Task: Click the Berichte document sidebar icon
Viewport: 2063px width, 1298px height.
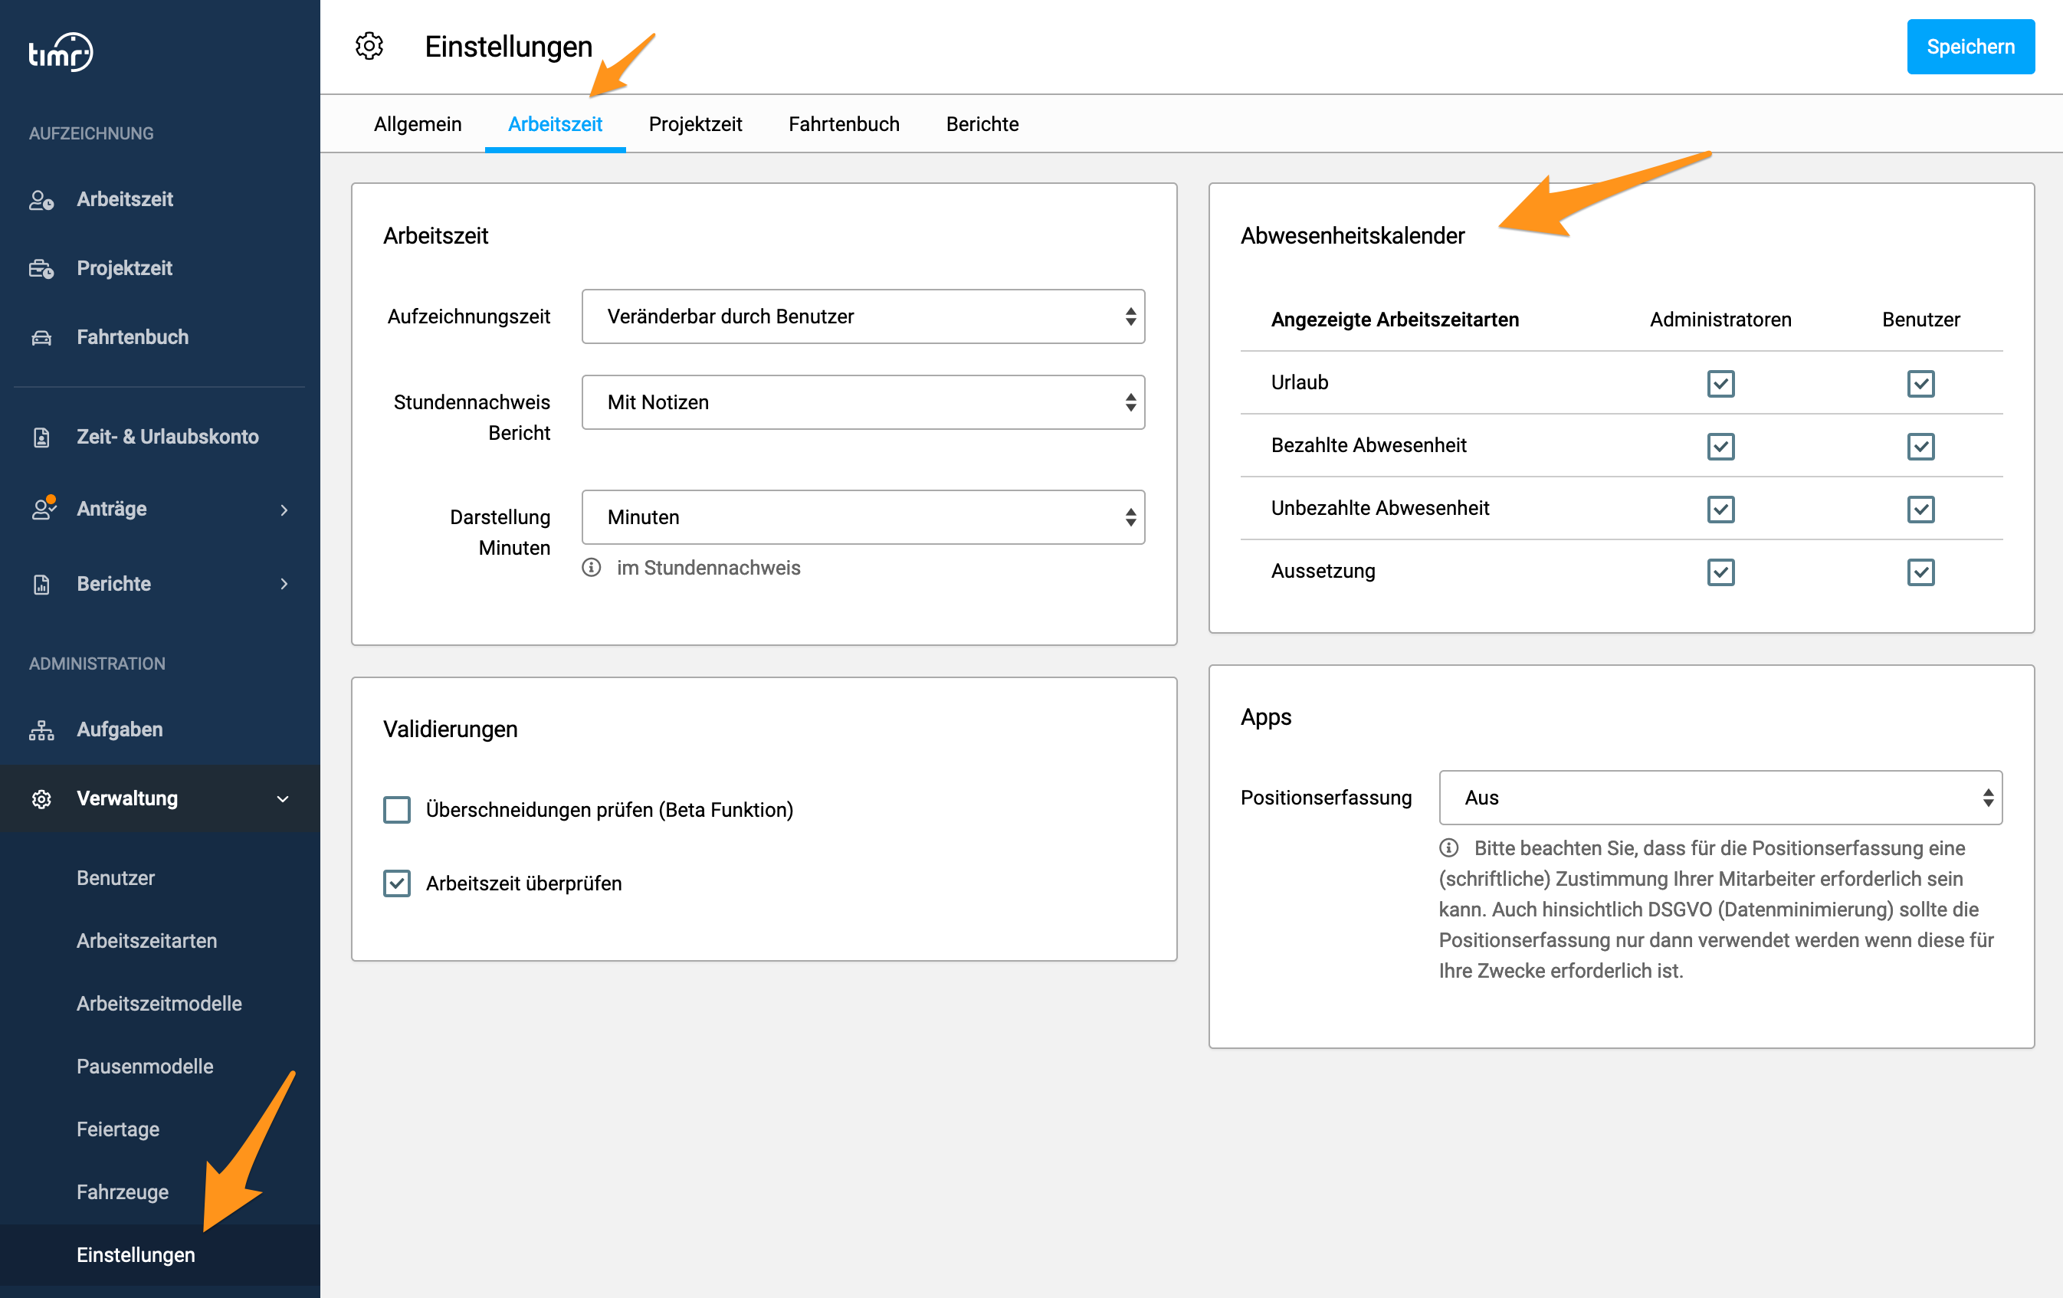Action: (41, 585)
